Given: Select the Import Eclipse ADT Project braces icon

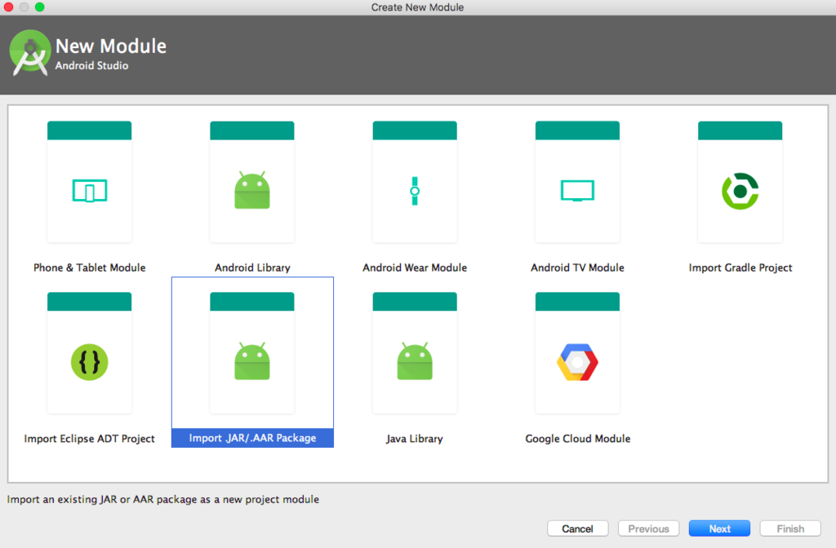Looking at the screenshot, I should [x=90, y=362].
